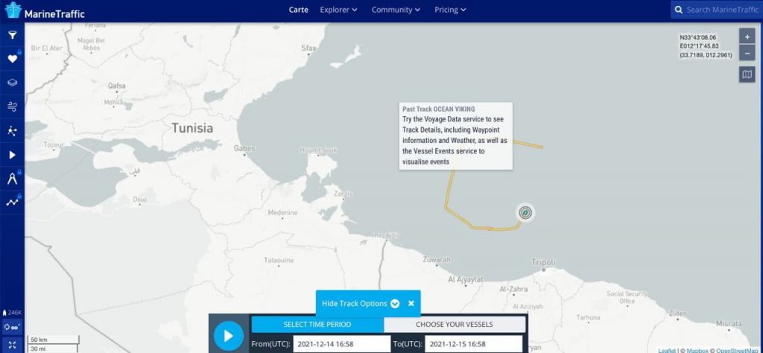Open the Carte menu item
The width and height of the screenshot is (763, 353).
(x=298, y=10)
